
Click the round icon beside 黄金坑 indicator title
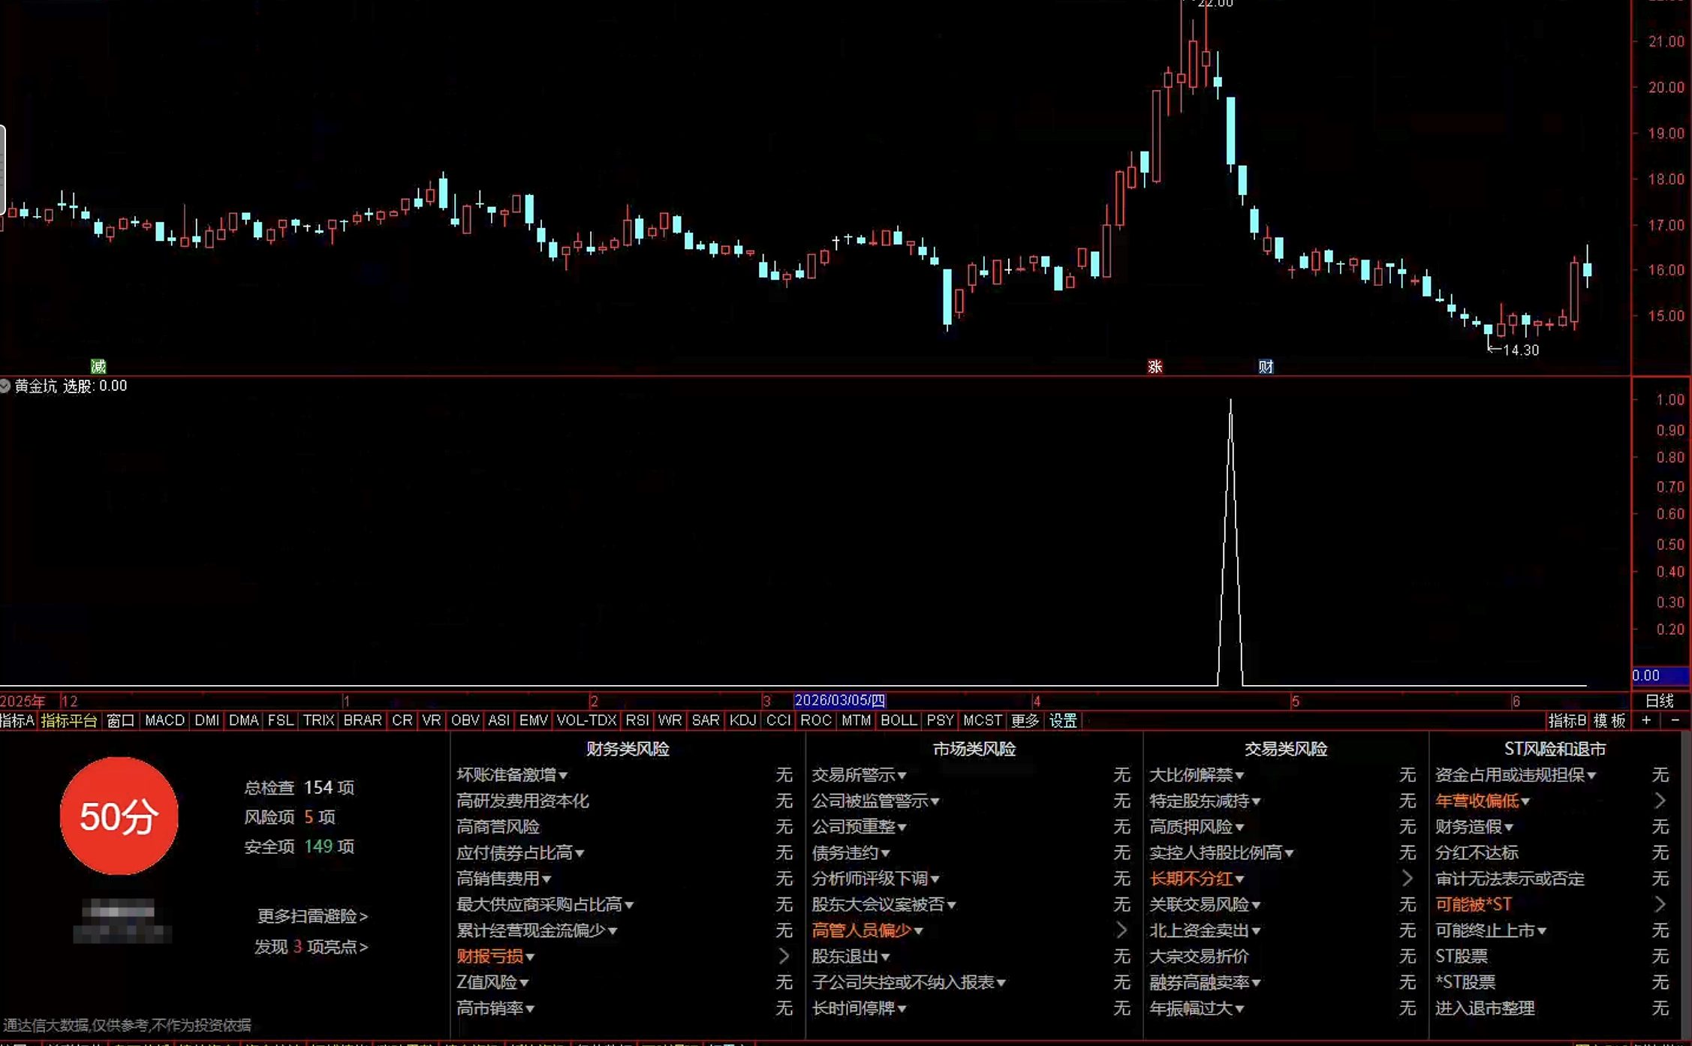point(5,386)
